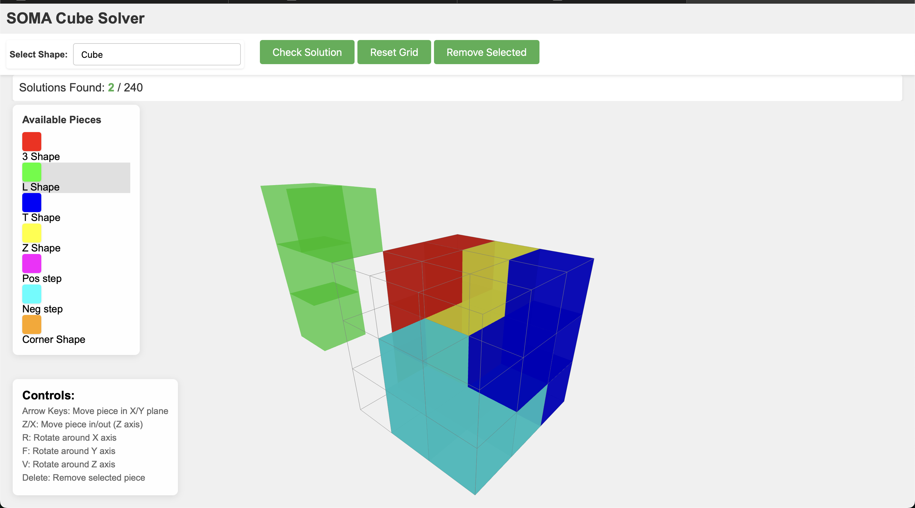
Task: Click the "Controls:" heading
Action: coord(48,396)
